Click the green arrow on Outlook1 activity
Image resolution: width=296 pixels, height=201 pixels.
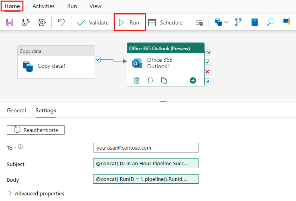point(193,81)
